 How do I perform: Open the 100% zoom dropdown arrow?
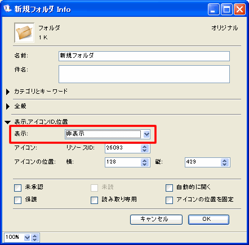[27, 238]
